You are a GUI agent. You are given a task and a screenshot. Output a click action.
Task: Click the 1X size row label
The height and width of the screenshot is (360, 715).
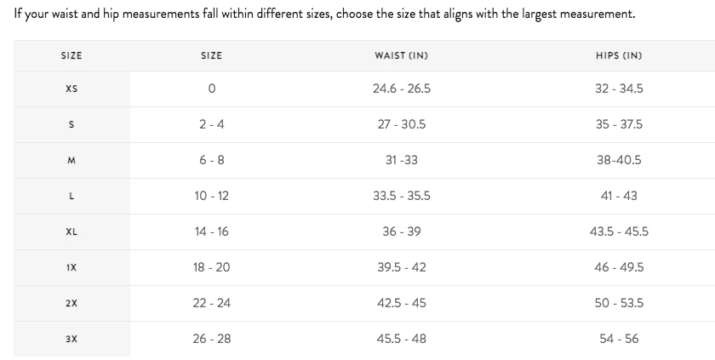coord(71,267)
